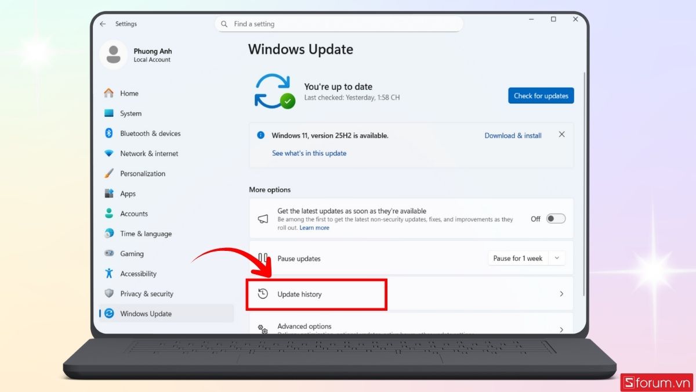Click the Bluetooth & devices icon
The height and width of the screenshot is (392, 696).
(109, 133)
